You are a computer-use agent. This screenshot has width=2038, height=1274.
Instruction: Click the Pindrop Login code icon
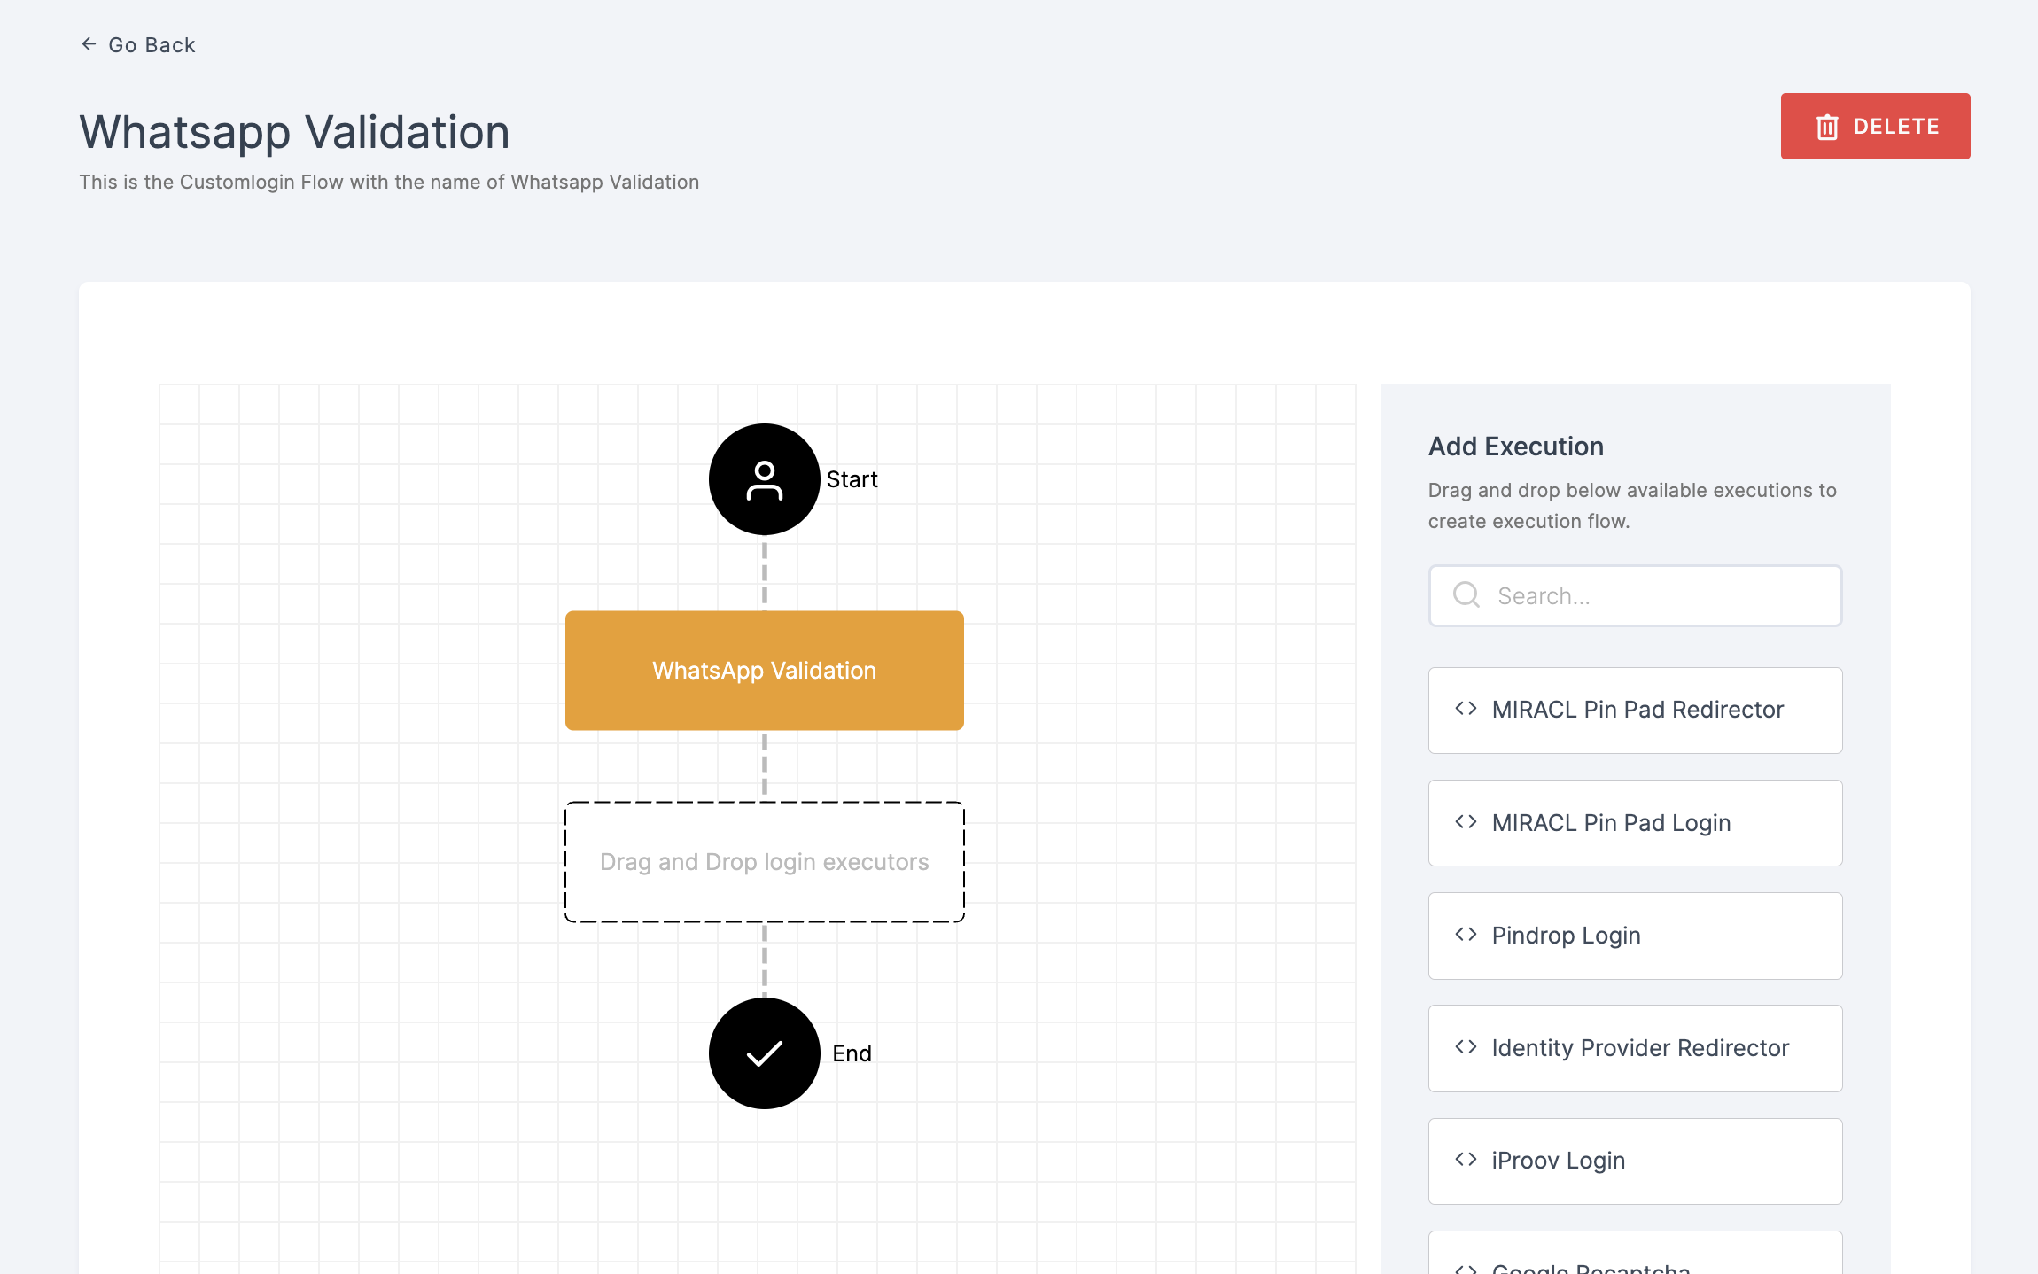coord(1466,935)
